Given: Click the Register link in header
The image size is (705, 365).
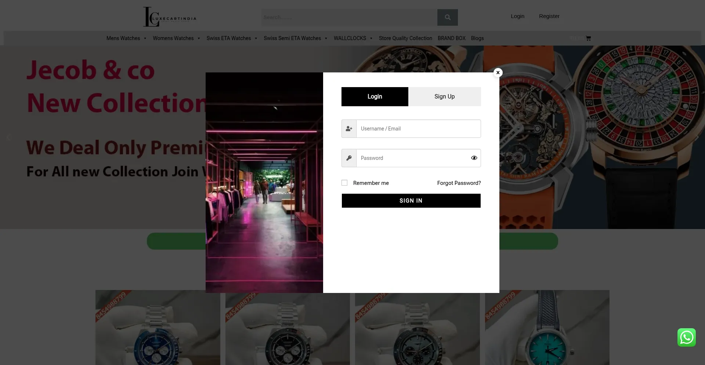Looking at the screenshot, I should click(x=549, y=16).
